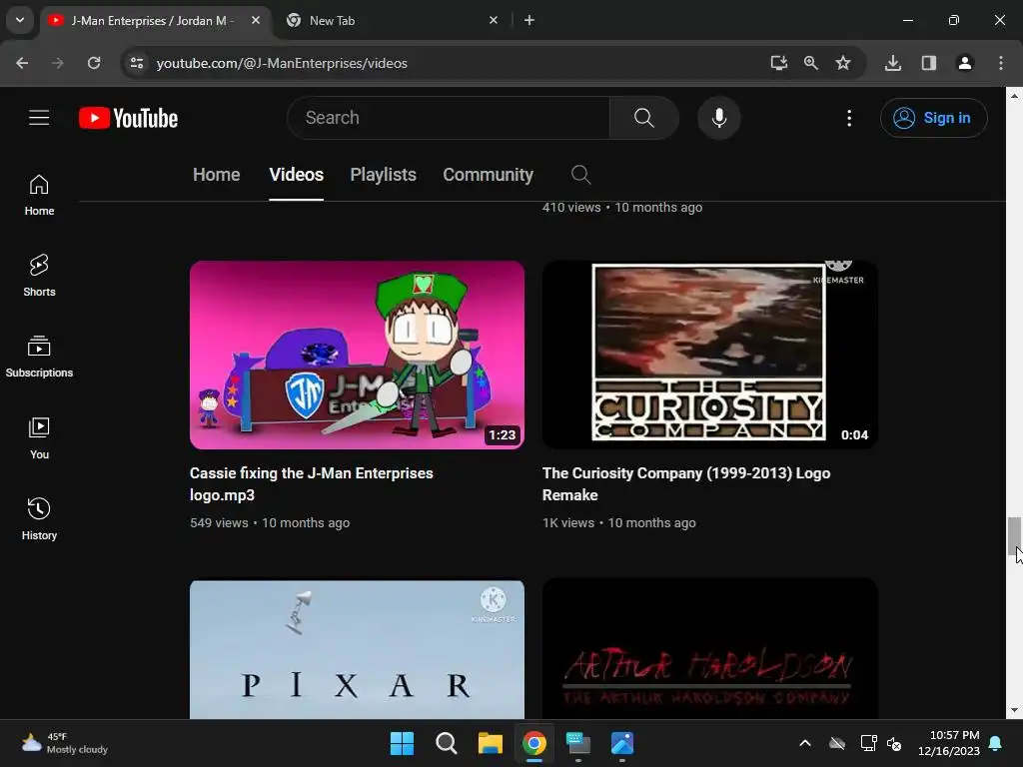Open the Windows Start menu
The width and height of the screenshot is (1023, 767).
pos(402,743)
